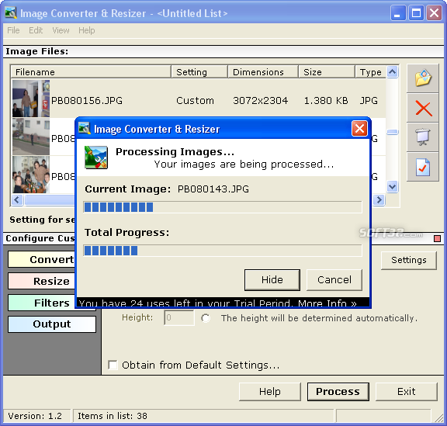Click the preview presentation screen icon
Viewport: 447px width, 426px height.
423,137
